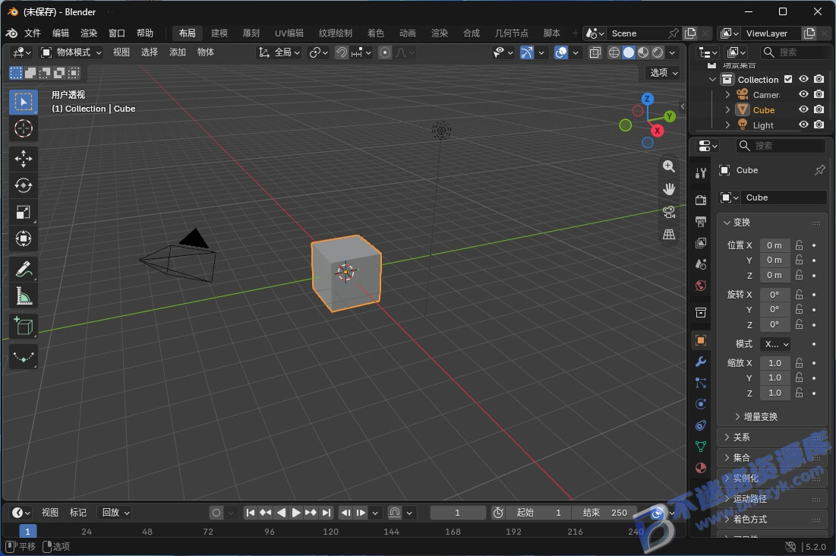Select the Cursor tool

point(24,128)
